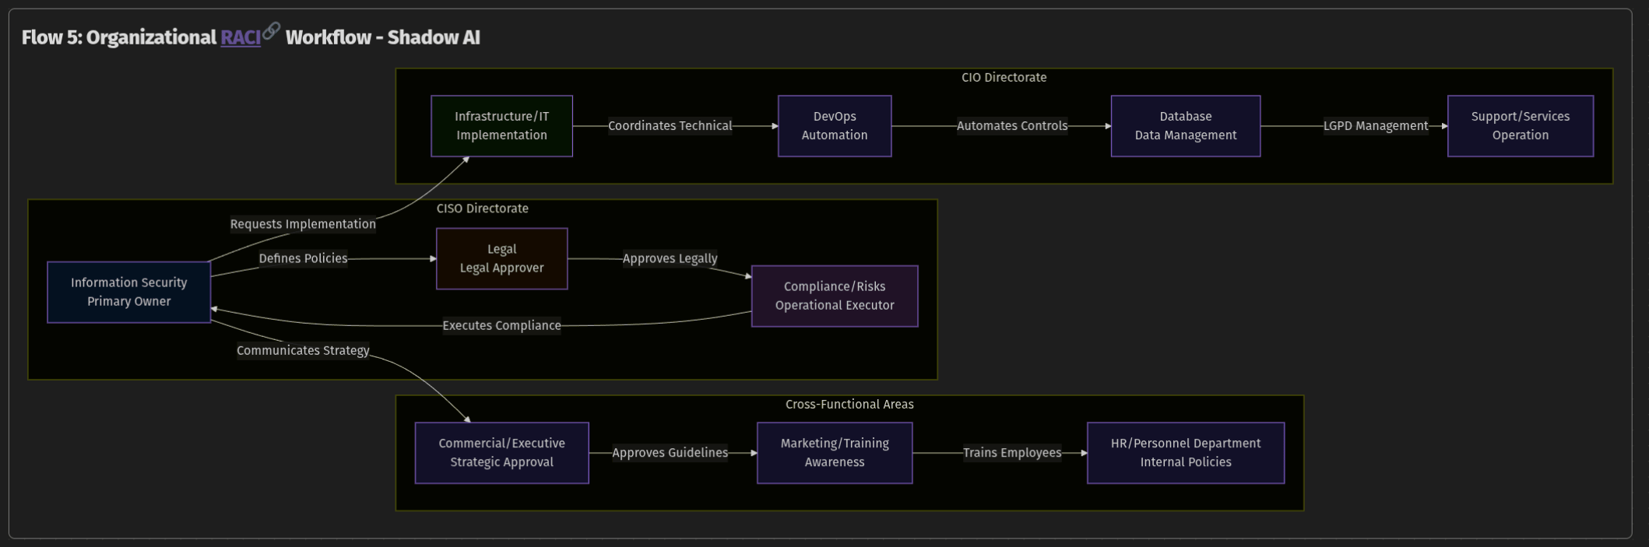Click the Compliance/Risks Operational Executor node
The image size is (1649, 547).
pyautogui.click(x=834, y=296)
